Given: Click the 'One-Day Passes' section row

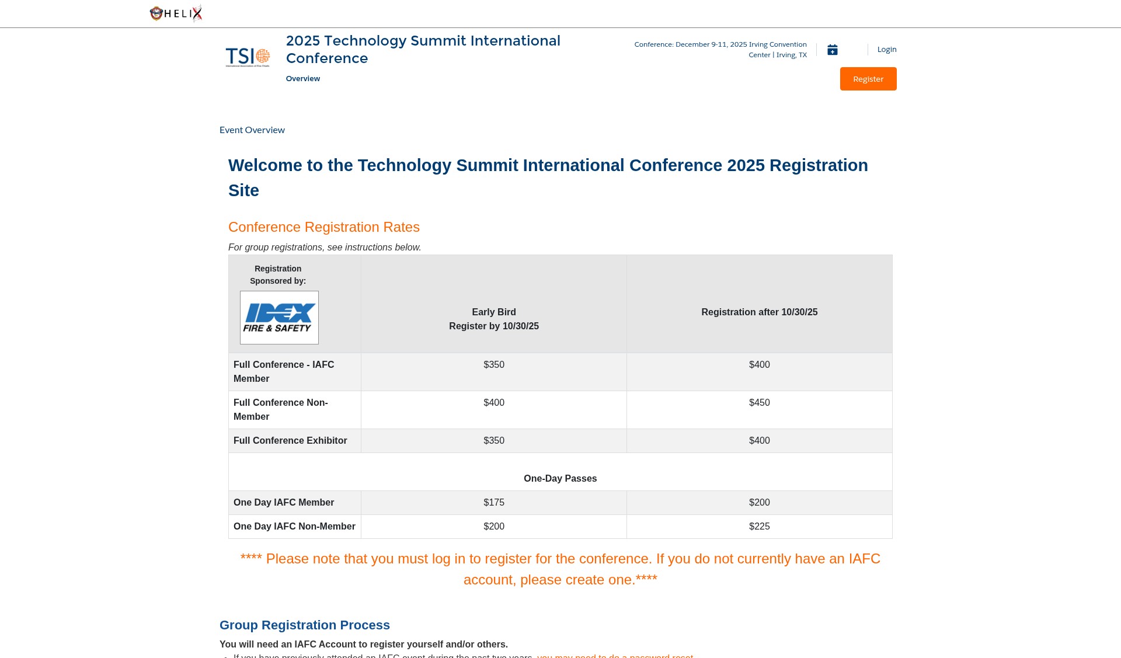Looking at the screenshot, I should pyautogui.click(x=560, y=472).
